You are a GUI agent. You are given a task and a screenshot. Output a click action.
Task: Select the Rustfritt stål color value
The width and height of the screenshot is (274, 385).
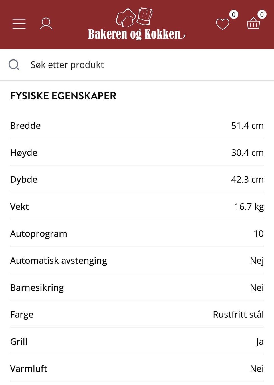[238, 315]
